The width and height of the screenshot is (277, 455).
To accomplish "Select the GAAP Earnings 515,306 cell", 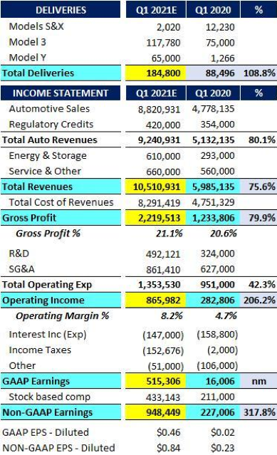I will click(x=155, y=381).
